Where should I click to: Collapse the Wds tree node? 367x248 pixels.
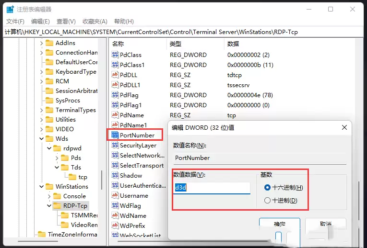click(x=41, y=139)
